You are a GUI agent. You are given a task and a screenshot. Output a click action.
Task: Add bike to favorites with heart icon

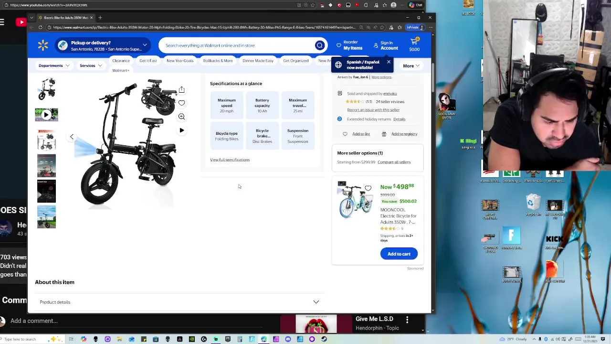click(x=181, y=103)
